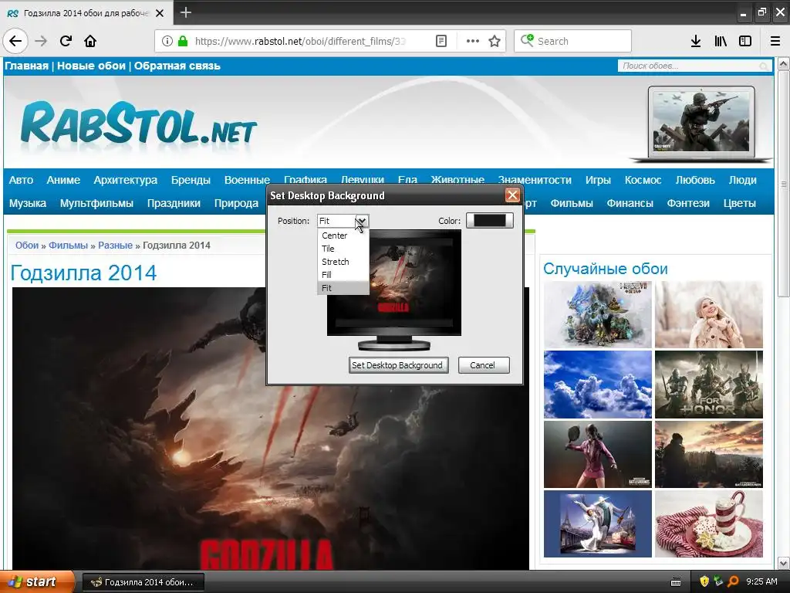Open the library bookshelf icon
This screenshot has width=790, height=593.
point(721,41)
